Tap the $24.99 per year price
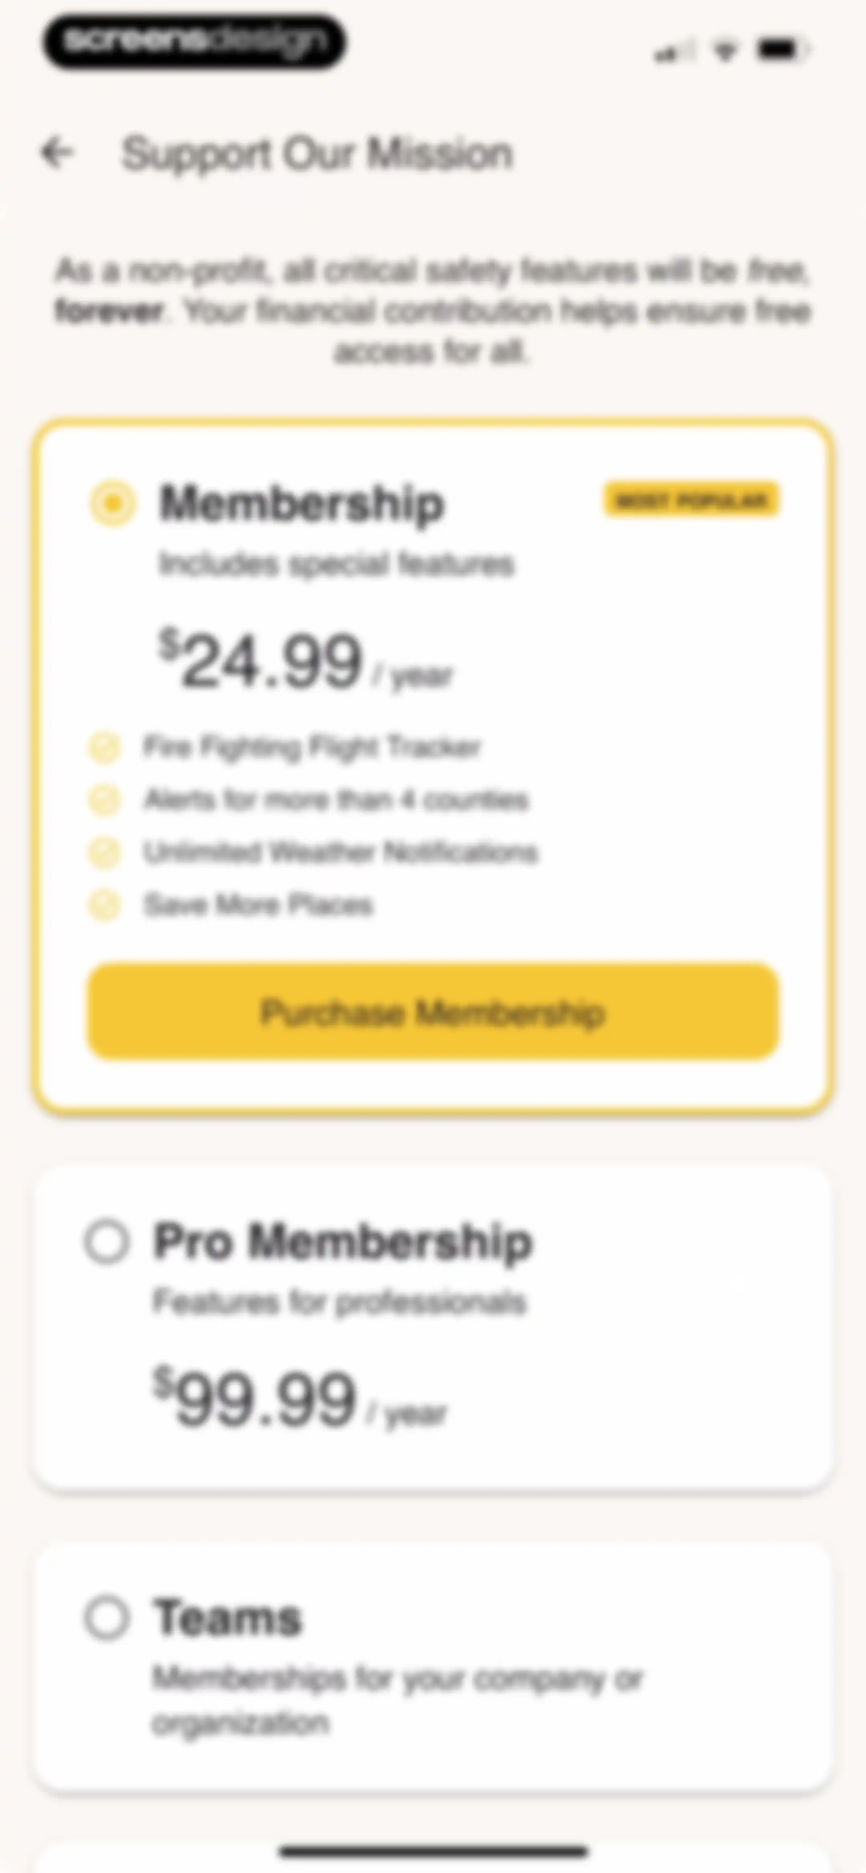This screenshot has height=1873, width=866. pyautogui.click(x=306, y=660)
